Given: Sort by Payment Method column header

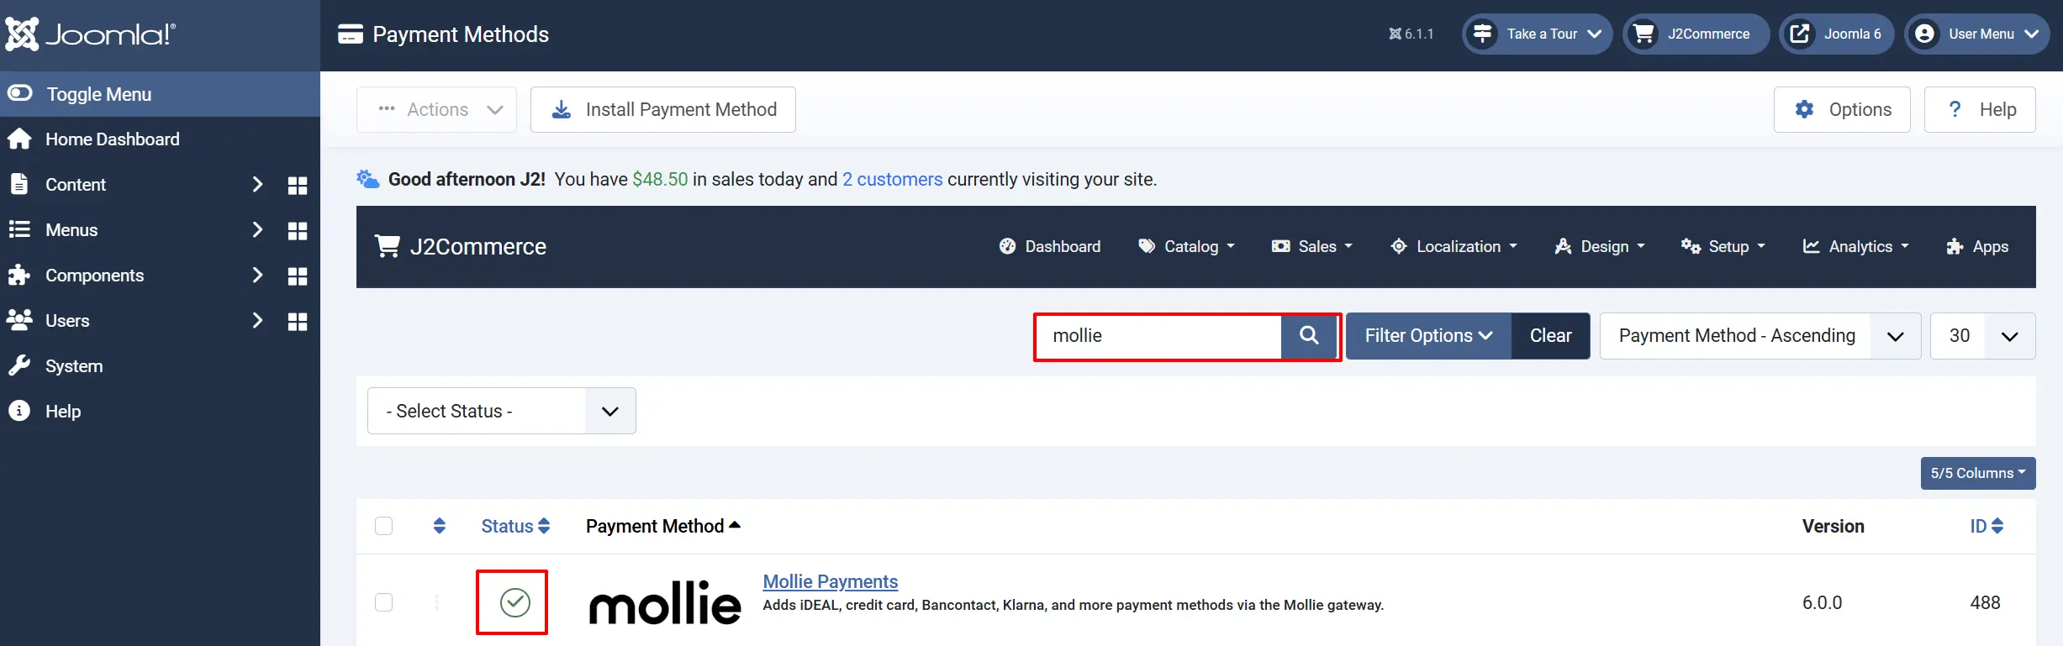Looking at the screenshot, I should 662,526.
